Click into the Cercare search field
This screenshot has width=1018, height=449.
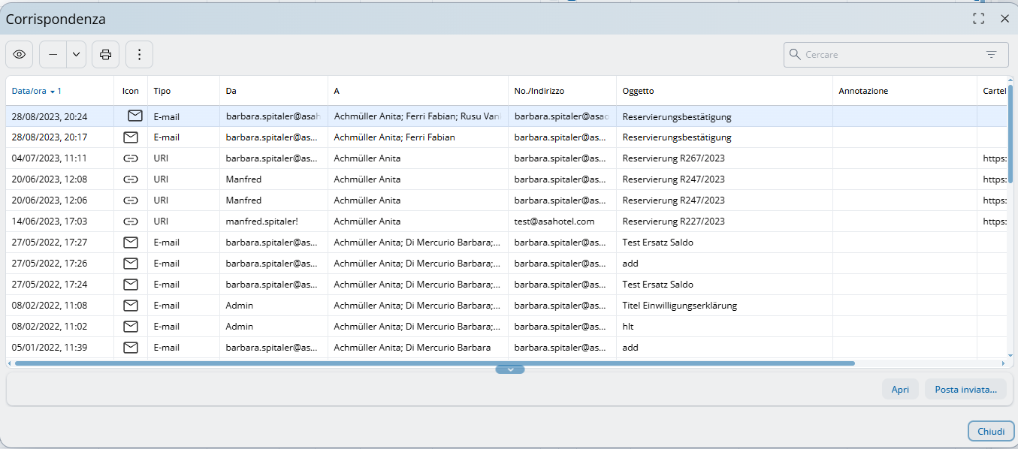887,55
